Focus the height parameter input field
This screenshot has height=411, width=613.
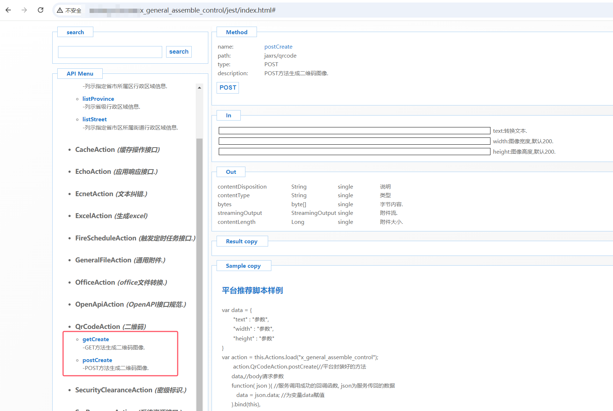(354, 152)
